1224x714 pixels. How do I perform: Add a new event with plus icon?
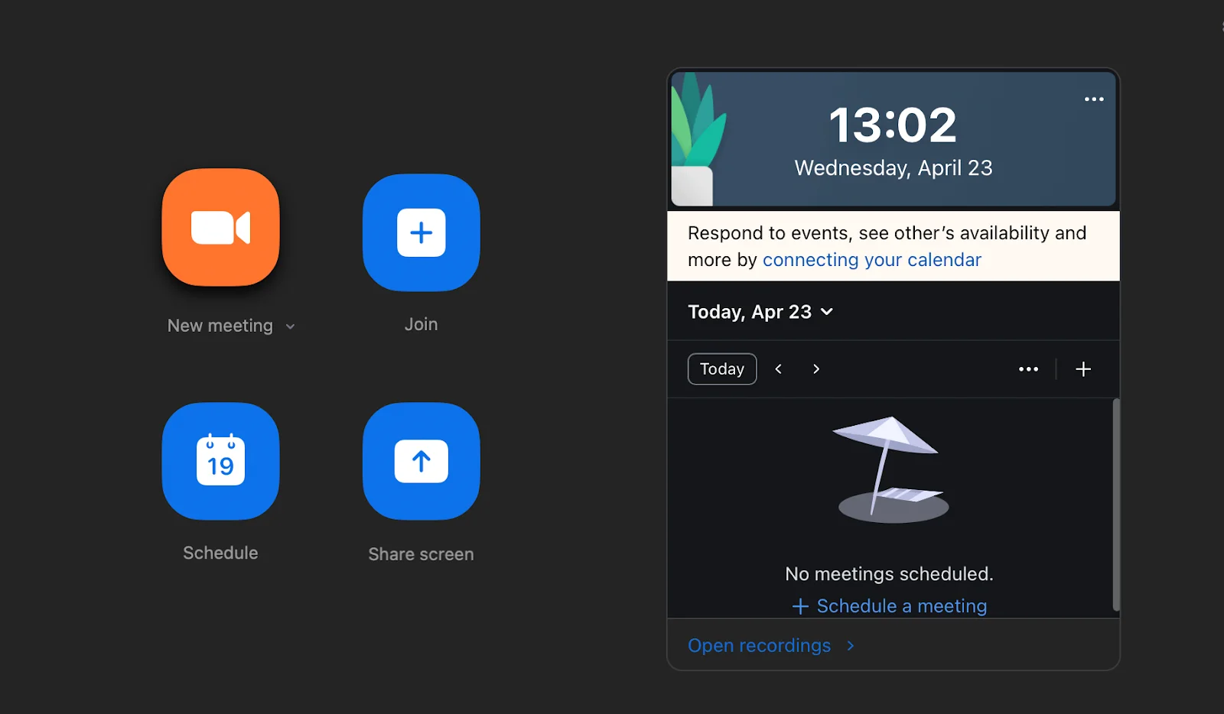pos(1083,369)
